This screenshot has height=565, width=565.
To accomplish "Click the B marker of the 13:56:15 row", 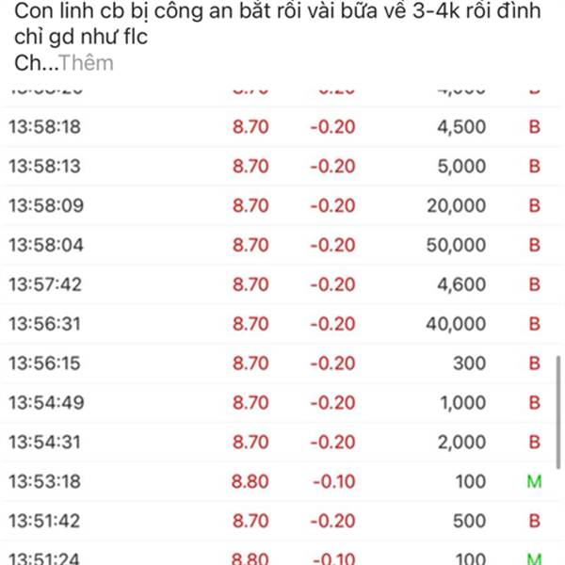I will [x=535, y=363].
